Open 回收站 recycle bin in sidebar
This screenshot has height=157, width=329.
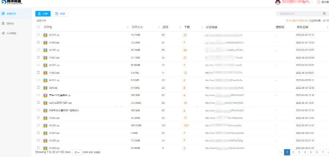click(x=10, y=23)
